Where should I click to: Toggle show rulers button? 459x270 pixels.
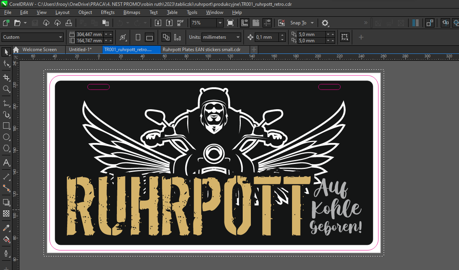[x=245, y=23]
